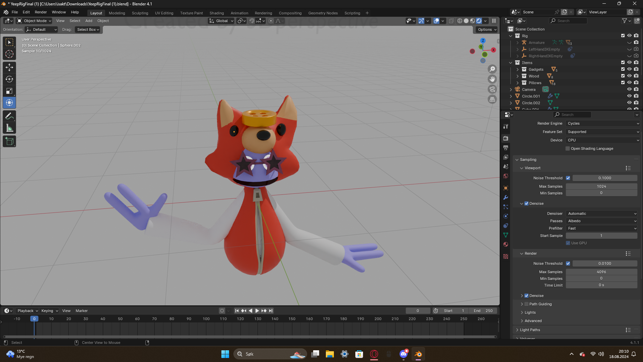Click the viewport Options button

pos(487,29)
